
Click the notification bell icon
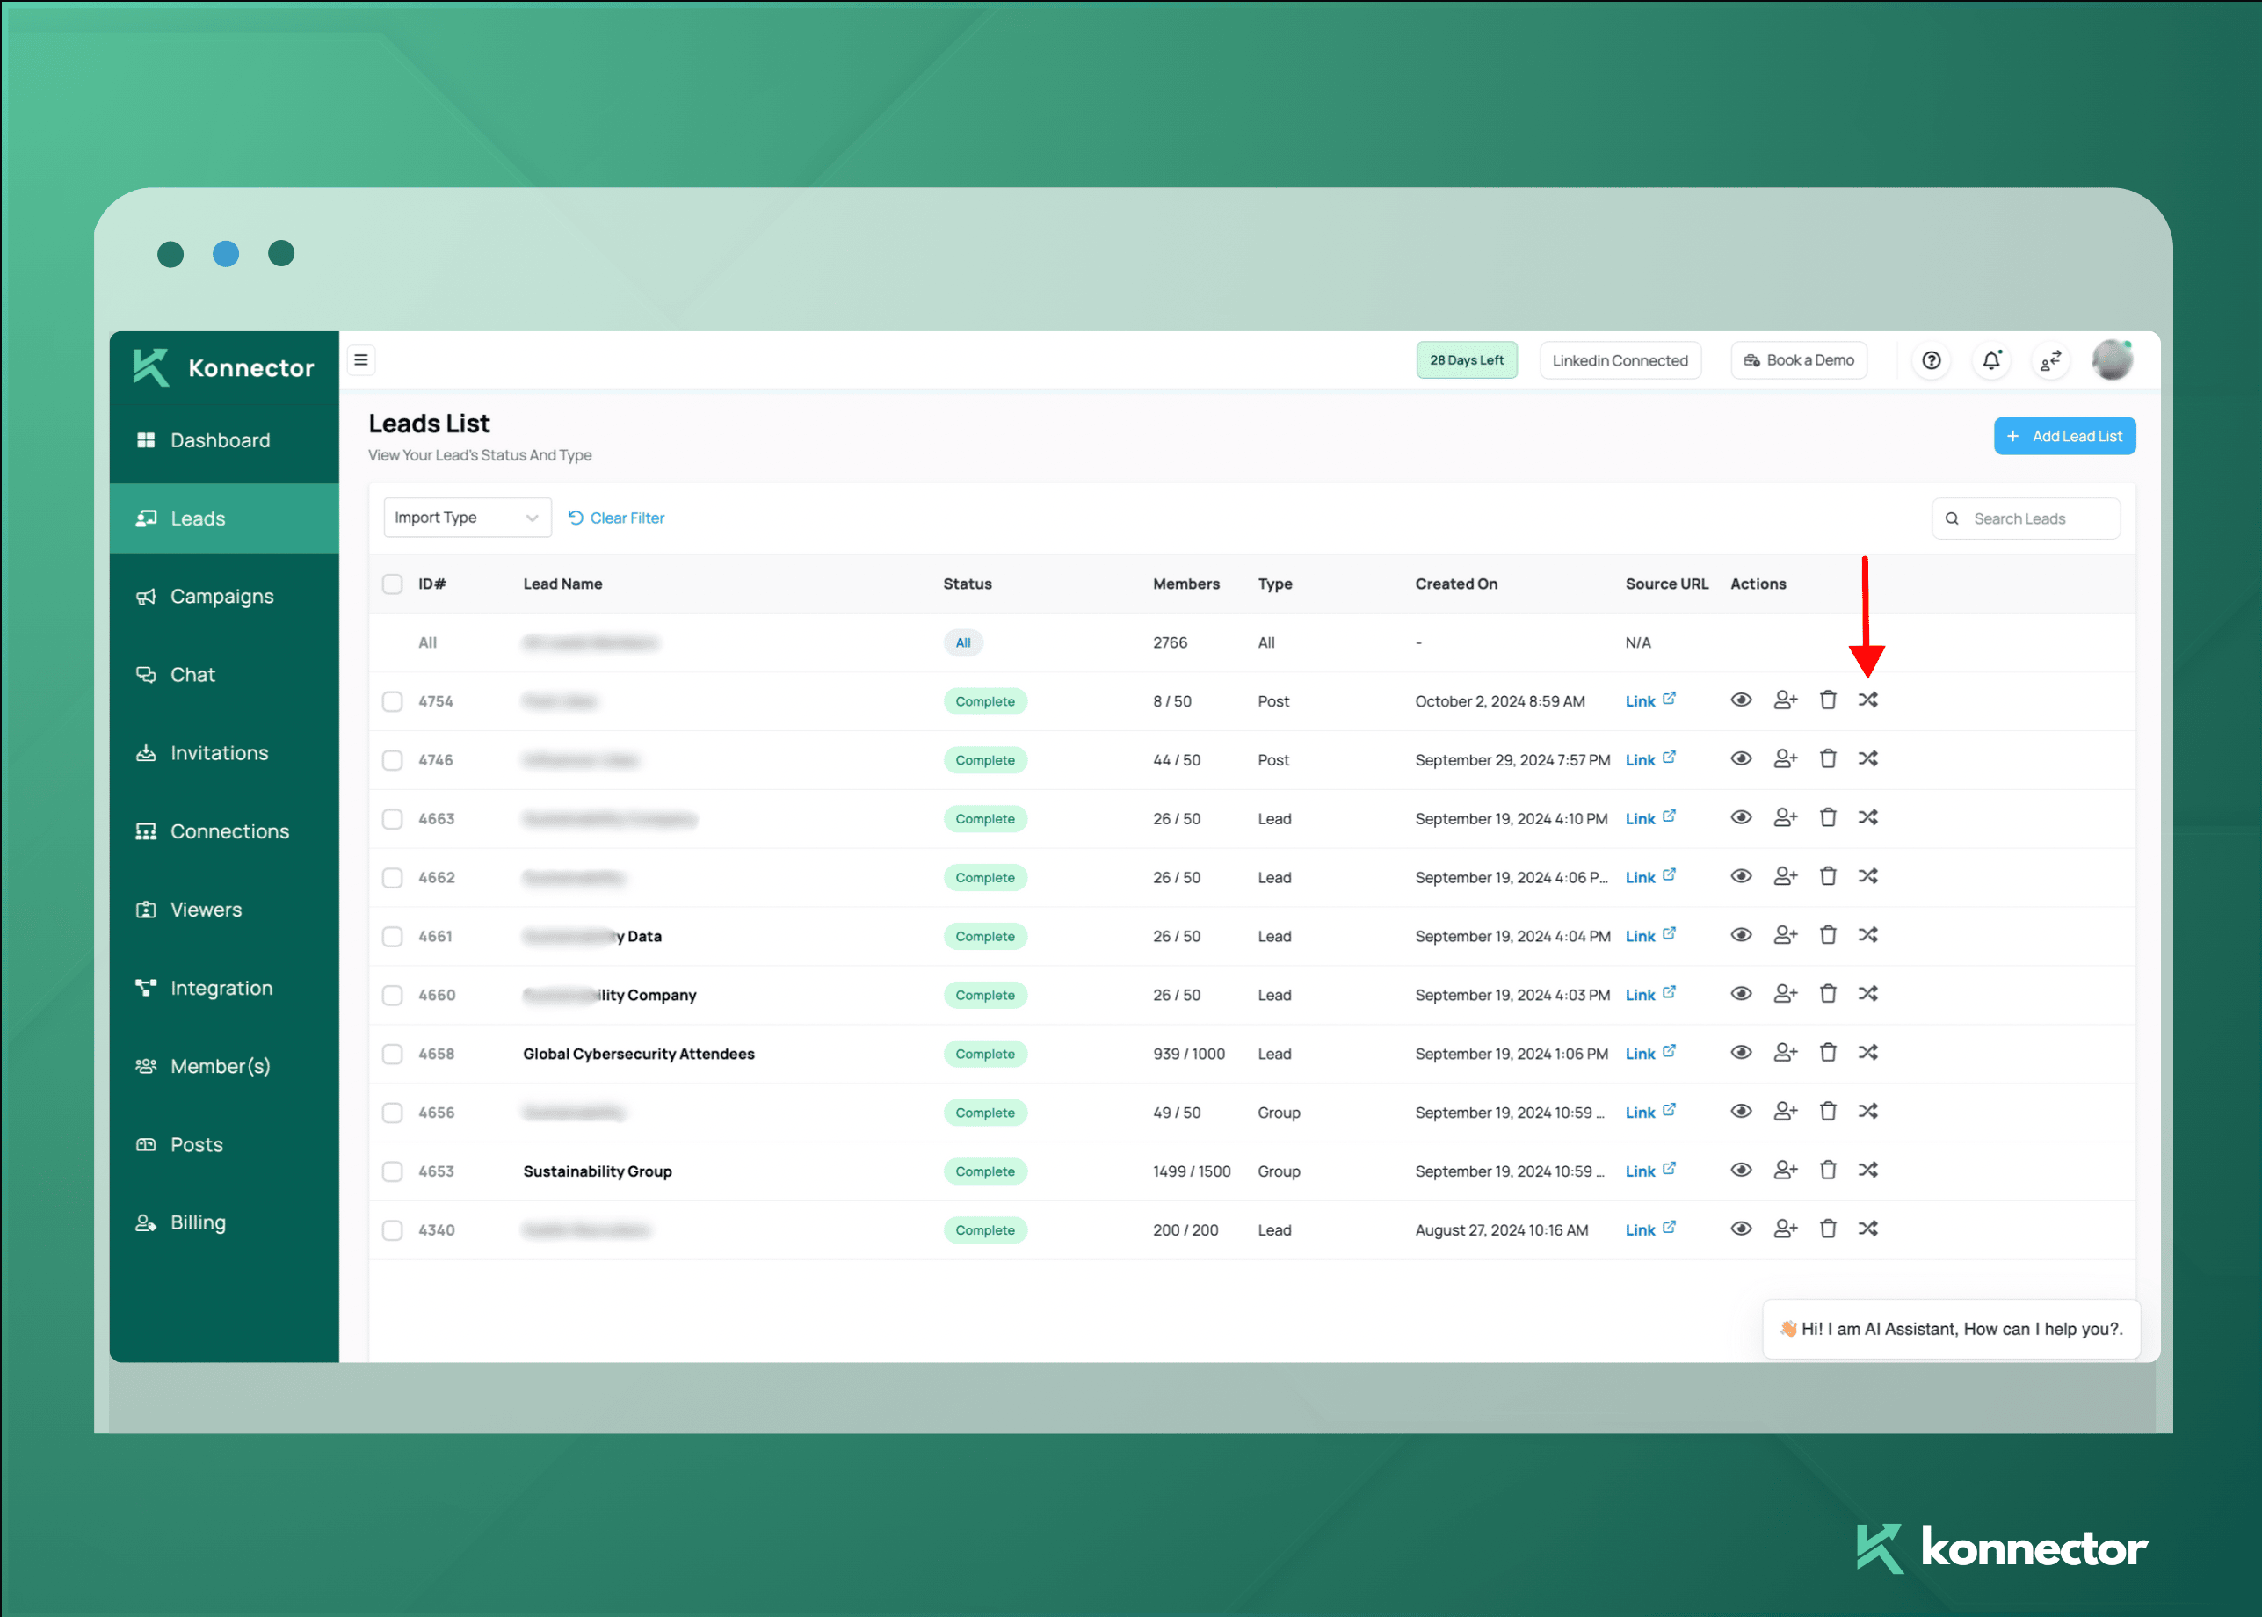point(1990,360)
